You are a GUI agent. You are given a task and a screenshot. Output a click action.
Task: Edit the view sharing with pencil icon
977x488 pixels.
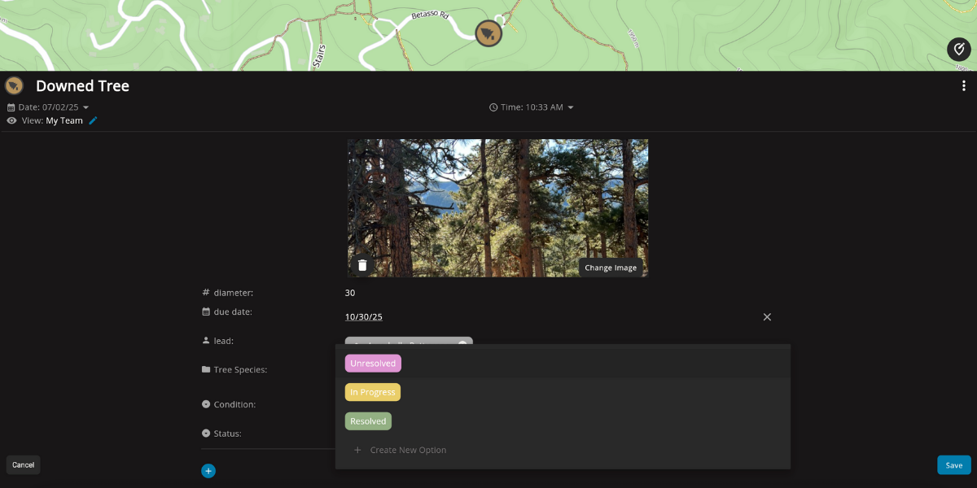point(93,120)
